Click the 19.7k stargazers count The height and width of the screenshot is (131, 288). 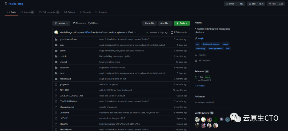261,4
